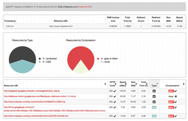Click the '1 - none' legend label

[105, 62]
